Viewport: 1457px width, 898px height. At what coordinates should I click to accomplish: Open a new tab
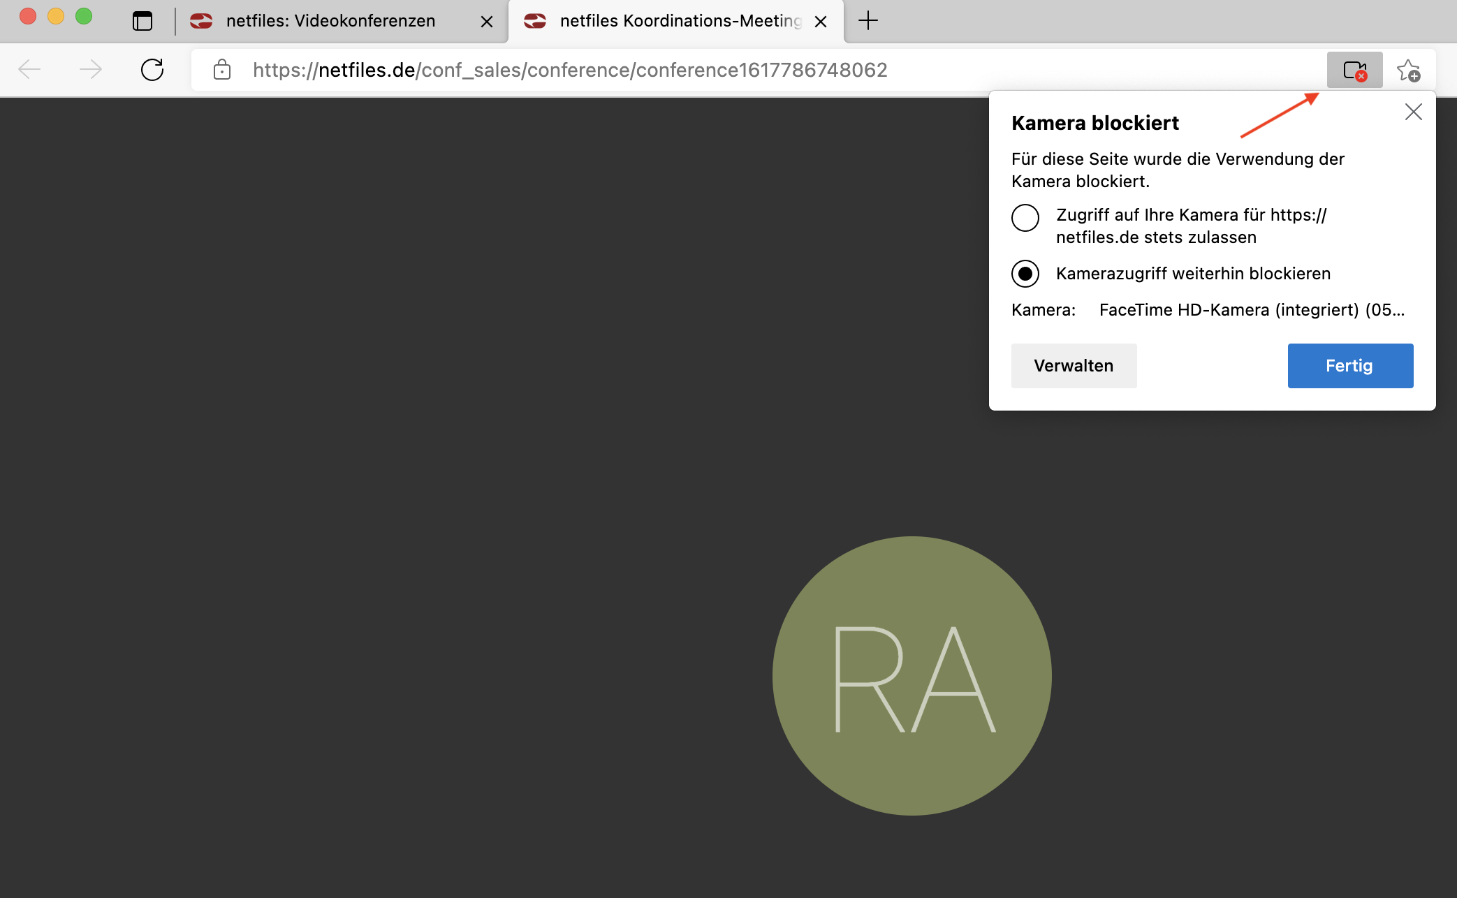coord(867,21)
